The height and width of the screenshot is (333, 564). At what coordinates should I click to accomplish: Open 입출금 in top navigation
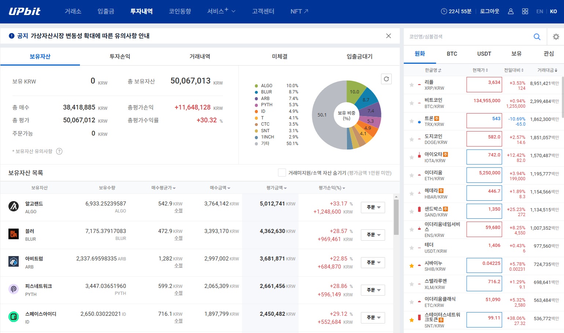tap(106, 11)
